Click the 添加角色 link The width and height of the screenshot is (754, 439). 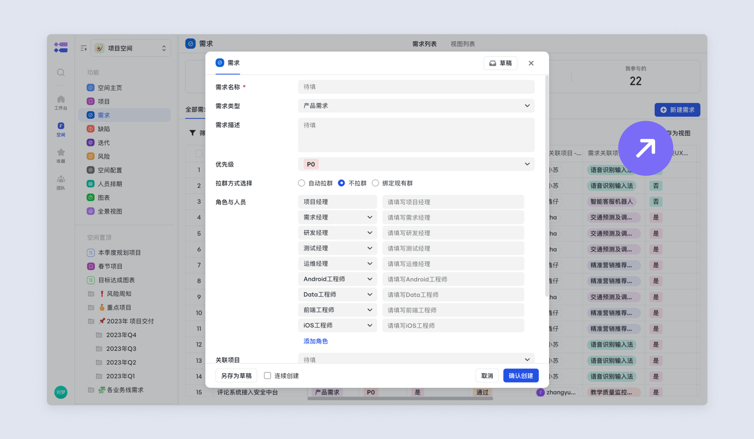click(316, 341)
